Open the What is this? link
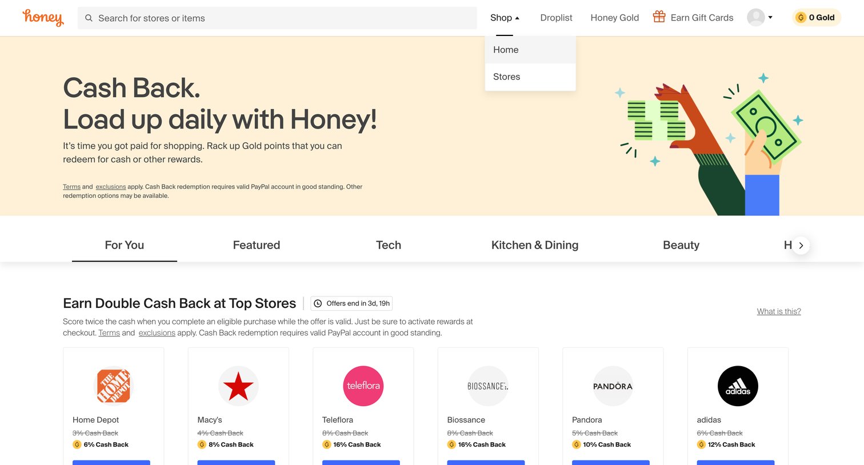This screenshot has height=465, width=864. [779, 311]
